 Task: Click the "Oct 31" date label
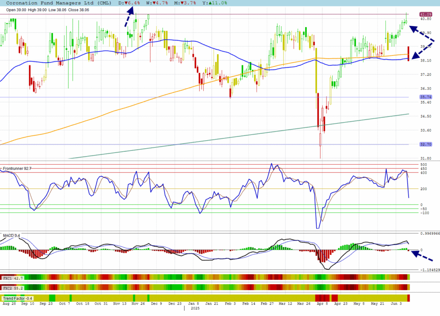101,304
